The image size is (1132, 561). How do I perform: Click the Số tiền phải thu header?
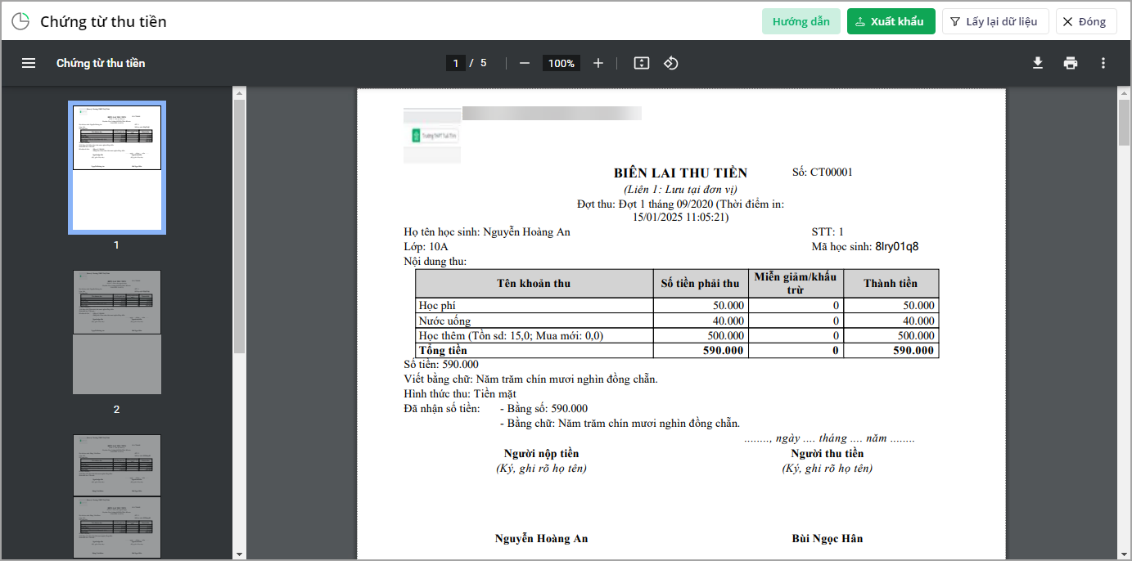(700, 284)
